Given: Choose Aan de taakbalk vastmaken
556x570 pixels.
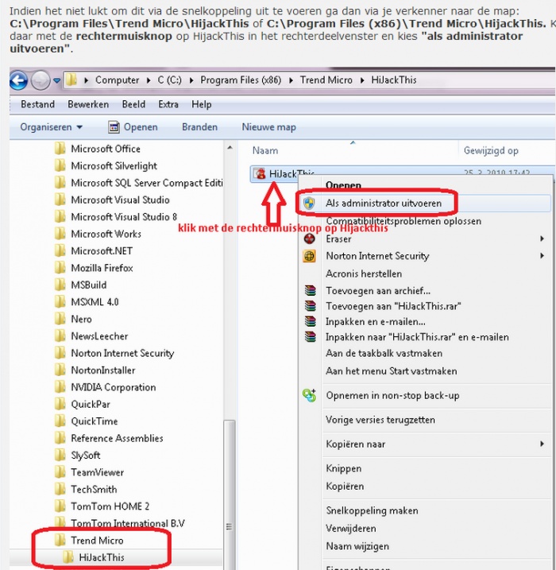Looking at the screenshot, I should pyautogui.click(x=384, y=353).
